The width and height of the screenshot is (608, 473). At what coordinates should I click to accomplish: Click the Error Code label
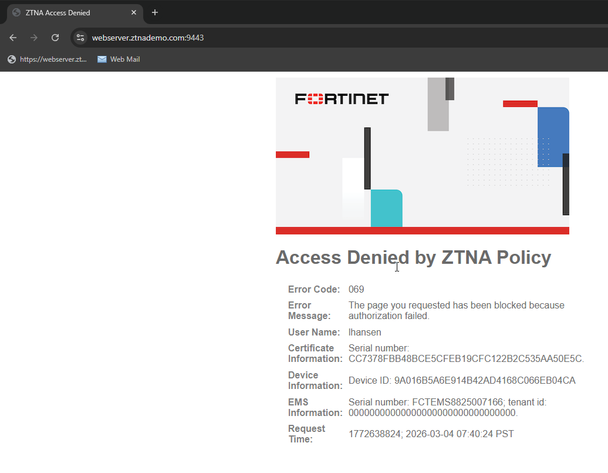tap(314, 289)
